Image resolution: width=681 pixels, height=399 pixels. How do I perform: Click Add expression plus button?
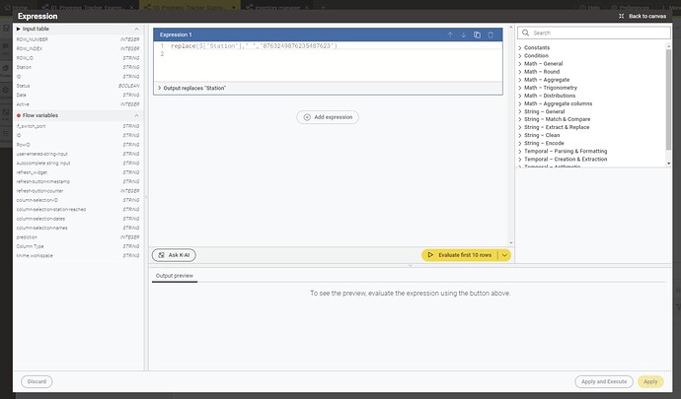click(x=328, y=117)
